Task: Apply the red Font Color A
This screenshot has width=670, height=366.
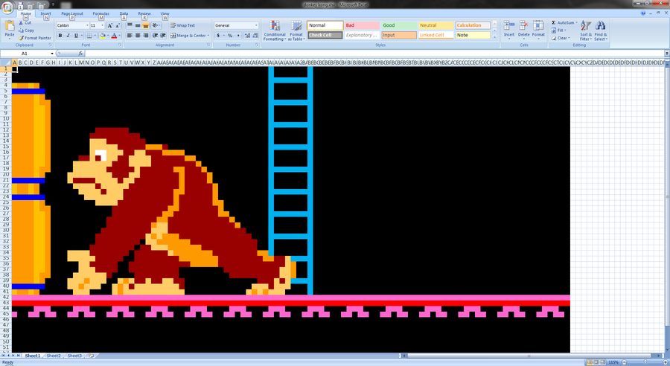Action: click(114, 36)
